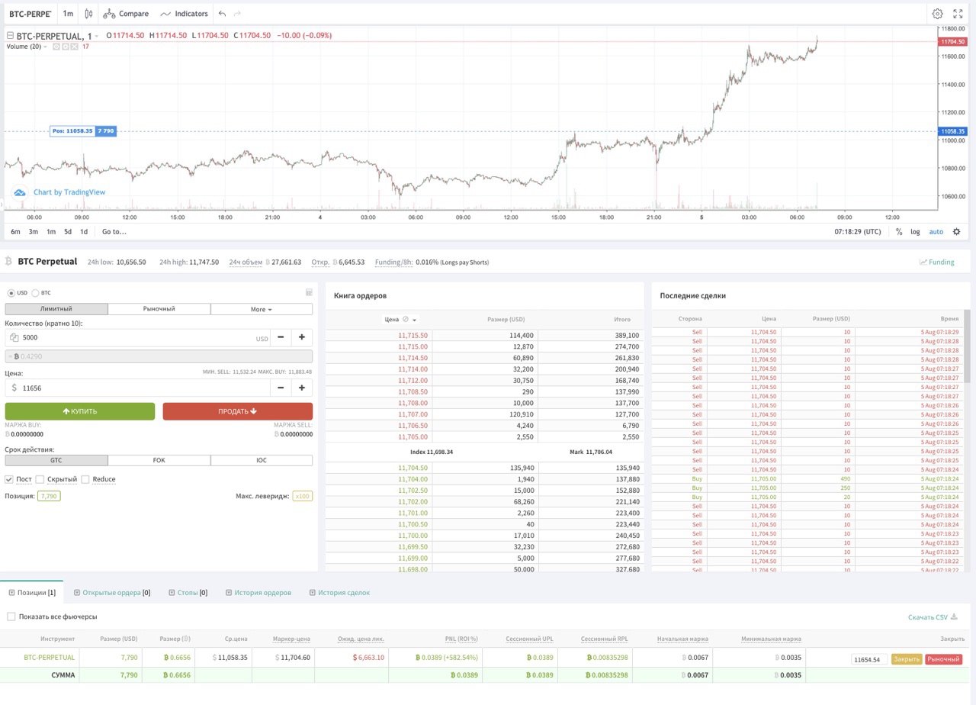The image size is (976, 705).
Task: Click ask price 11,705.00 in order book
Action: 413,437
